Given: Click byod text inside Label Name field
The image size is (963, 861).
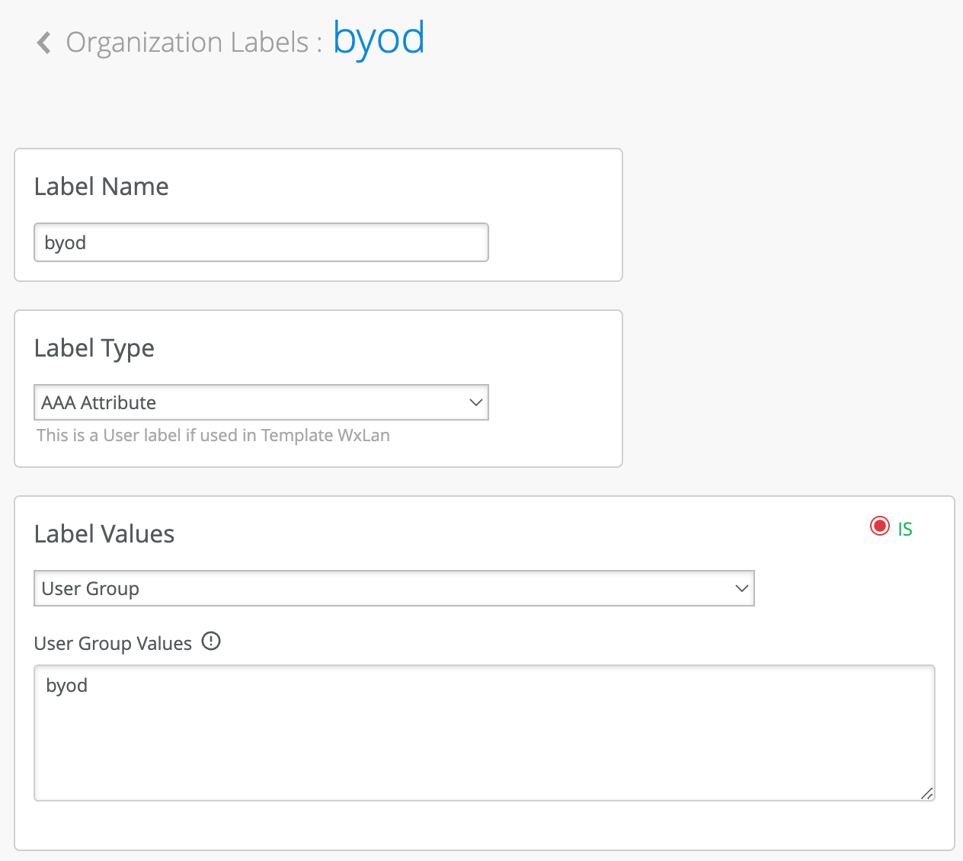Looking at the screenshot, I should pyautogui.click(x=66, y=243).
